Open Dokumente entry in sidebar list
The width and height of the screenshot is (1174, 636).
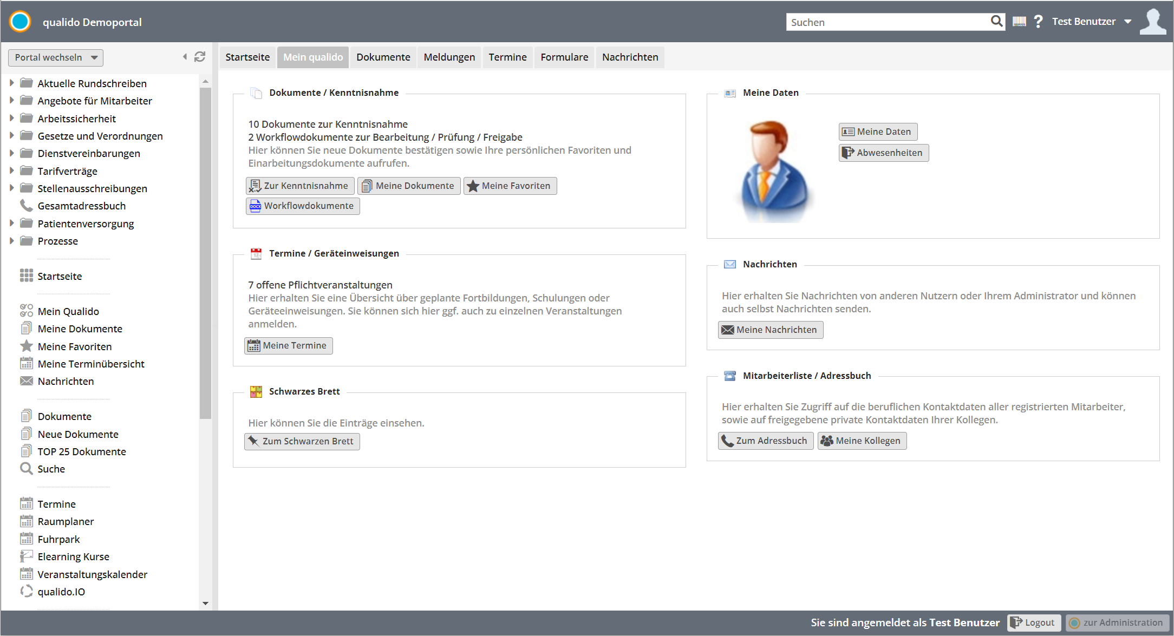(x=64, y=416)
